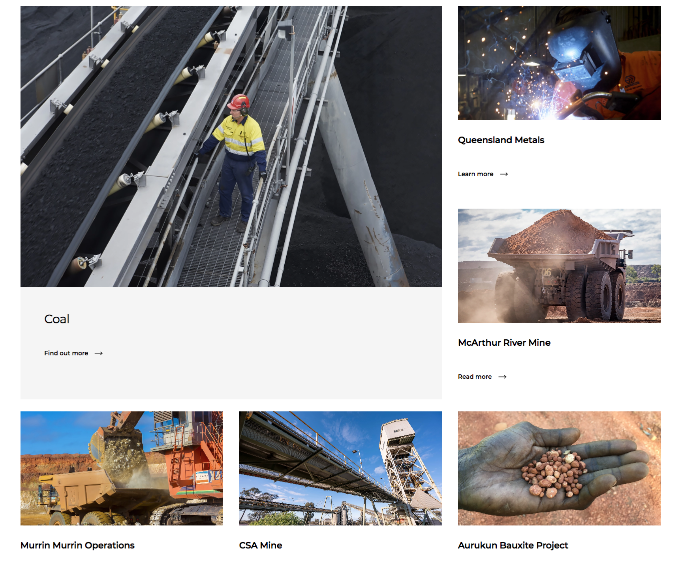Image resolution: width=684 pixels, height=565 pixels.
Task: Click the Coal heading
Action: point(57,319)
